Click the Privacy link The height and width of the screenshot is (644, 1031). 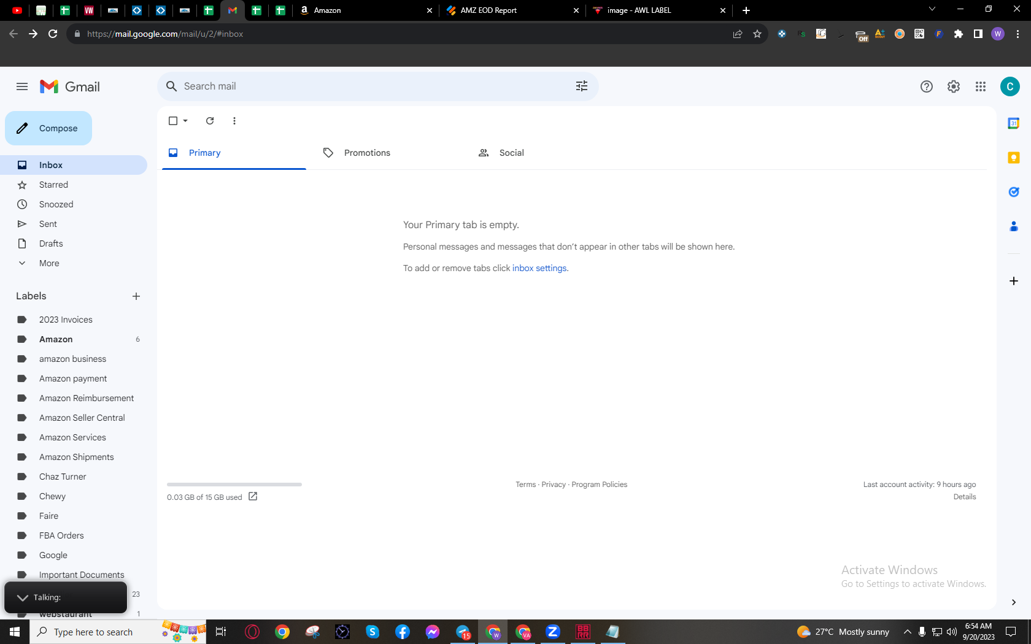[x=554, y=485]
